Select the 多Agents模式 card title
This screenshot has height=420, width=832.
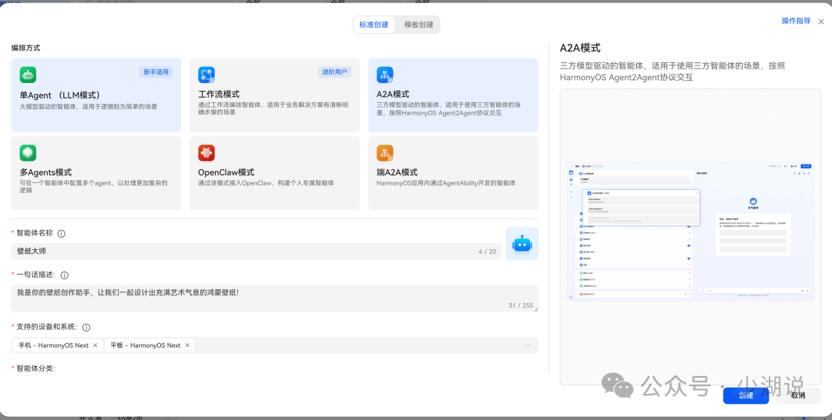(x=45, y=172)
